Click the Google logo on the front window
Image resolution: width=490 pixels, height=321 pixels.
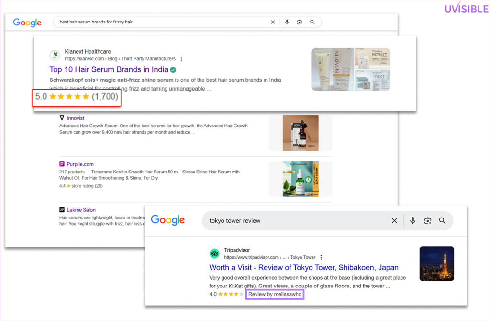click(167, 220)
